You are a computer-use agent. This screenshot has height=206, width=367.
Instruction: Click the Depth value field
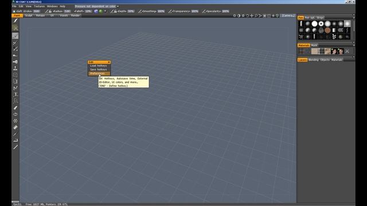(x=131, y=11)
